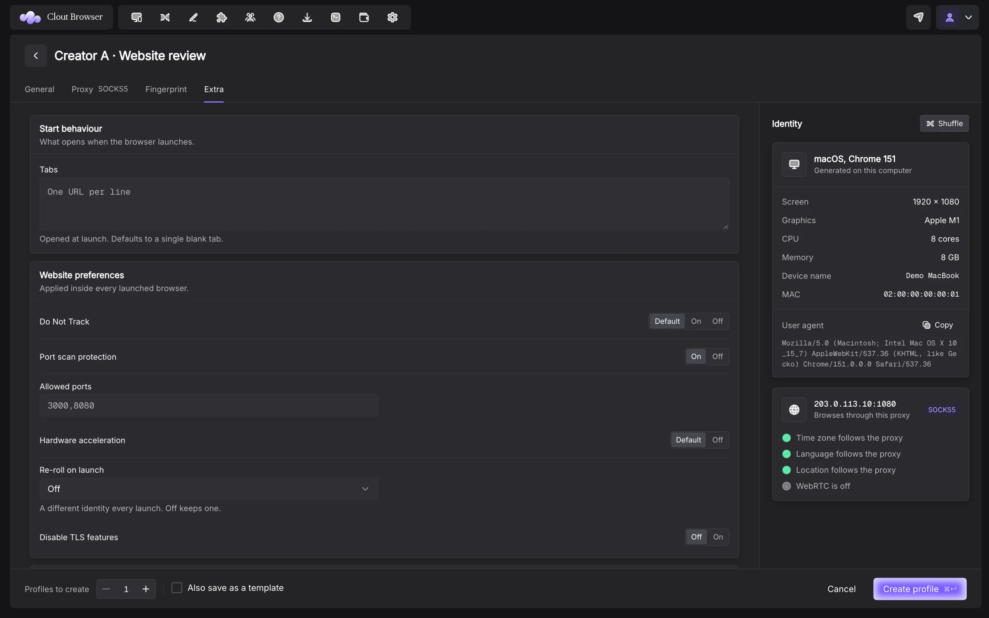Click the globe icon beside the proxy address

(794, 410)
